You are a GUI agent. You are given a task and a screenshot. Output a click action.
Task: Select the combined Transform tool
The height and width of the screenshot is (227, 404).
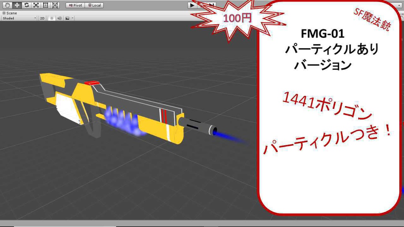(55, 5)
